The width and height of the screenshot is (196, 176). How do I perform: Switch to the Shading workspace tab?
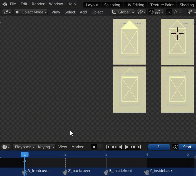[x=187, y=5]
